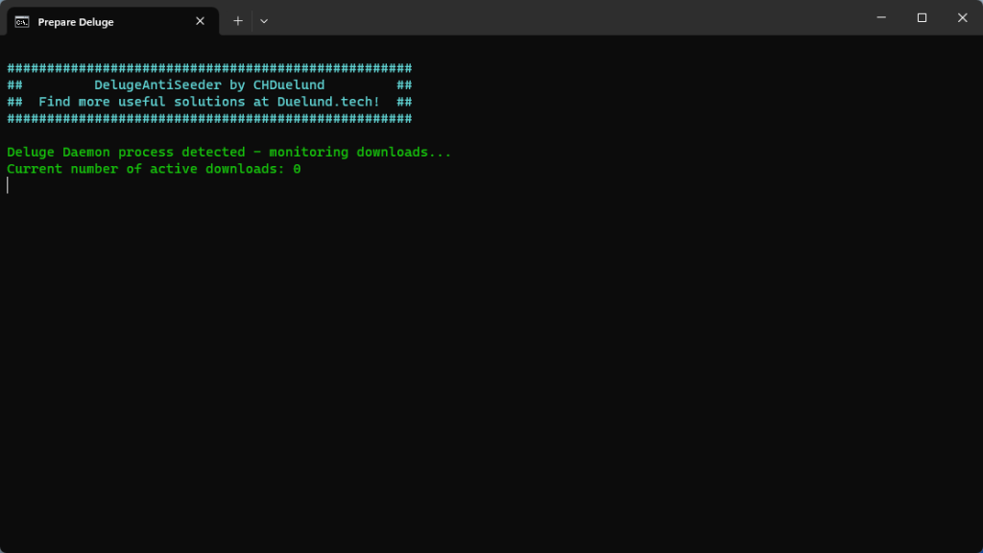Select the Prepare Deluge tab title

[76, 22]
